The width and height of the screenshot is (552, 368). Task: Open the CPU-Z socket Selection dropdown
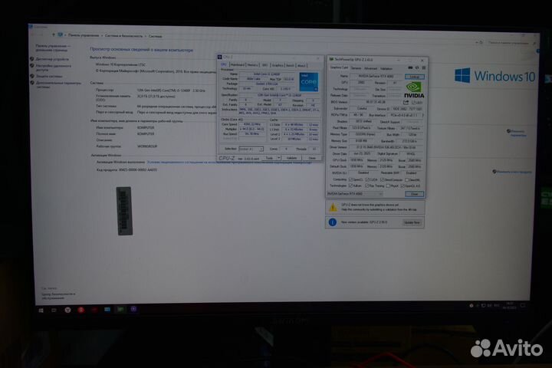pos(251,149)
